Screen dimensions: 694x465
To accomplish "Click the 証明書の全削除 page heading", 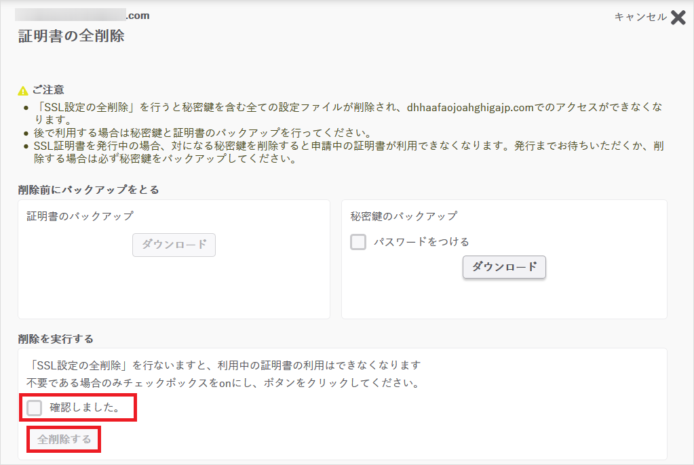I will 71,37.
